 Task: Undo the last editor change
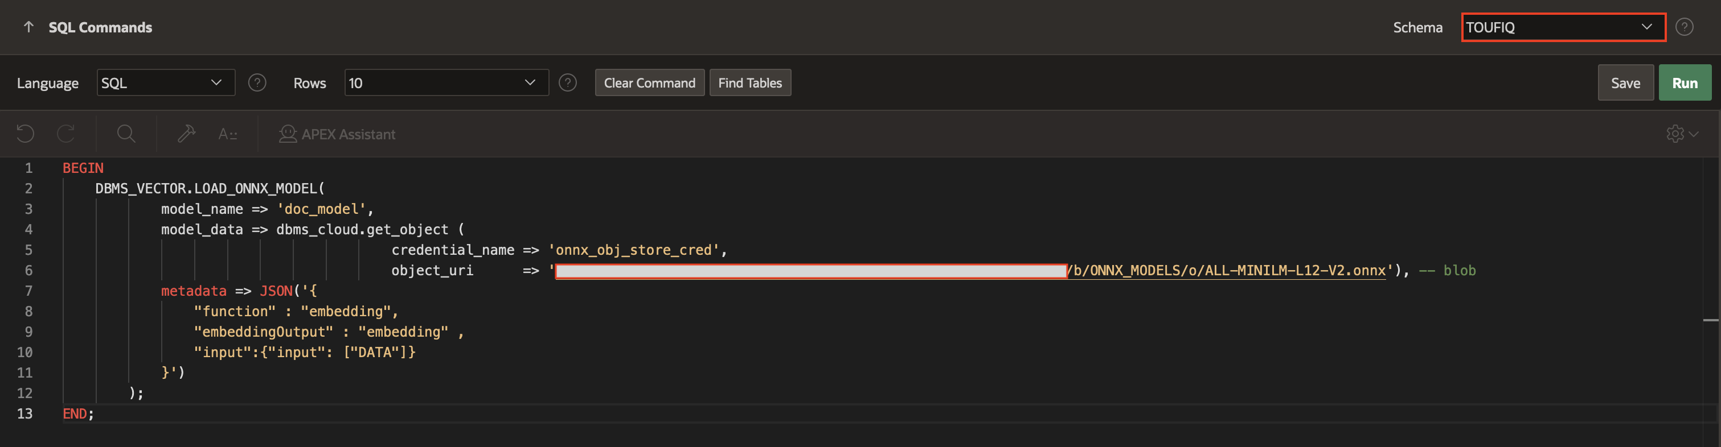click(x=26, y=134)
